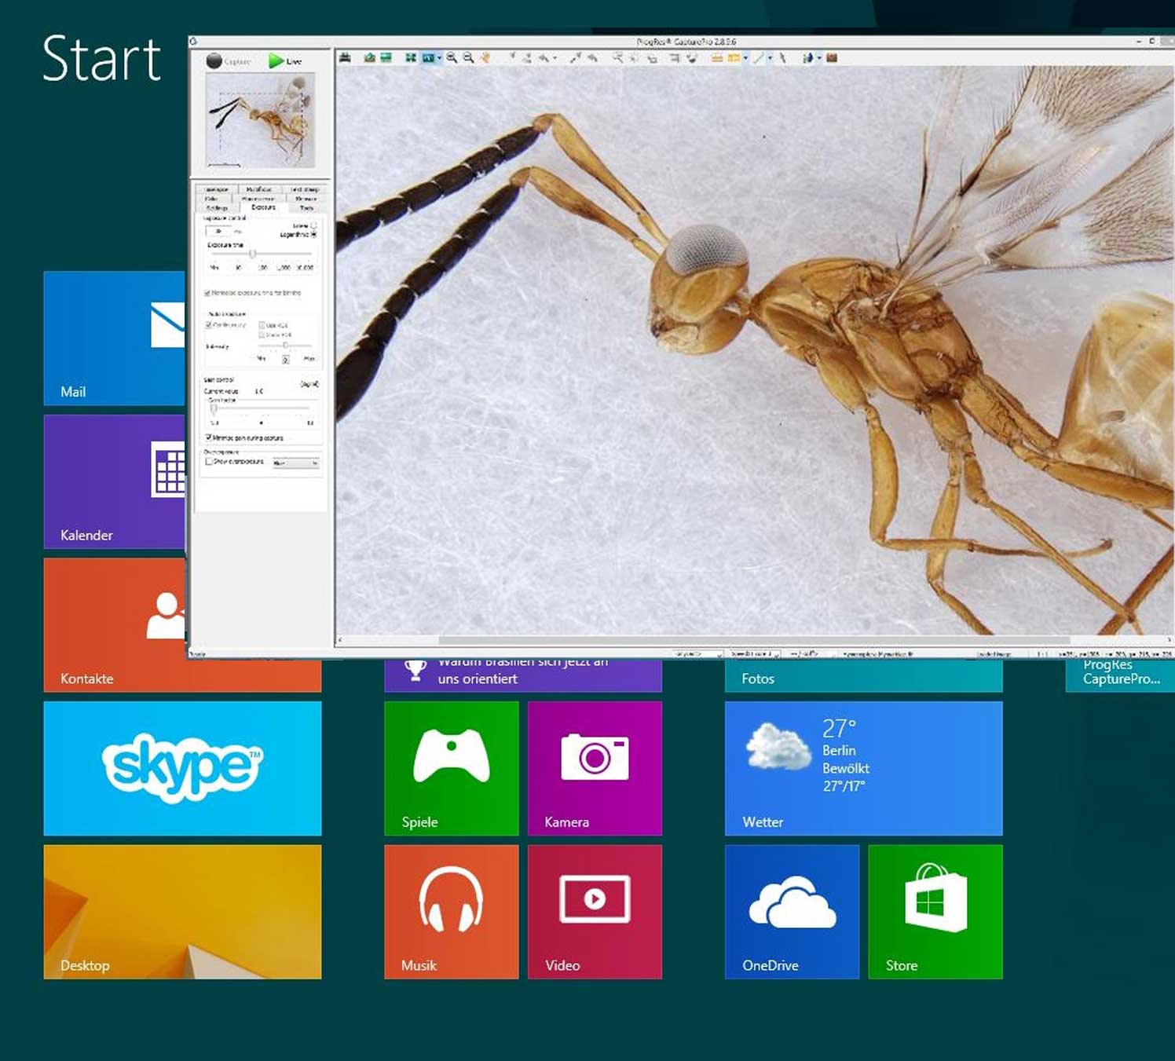Image resolution: width=1175 pixels, height=1061 pixels.
Task: Click the save image icon on the toolbar
Action: click(386, 58)
